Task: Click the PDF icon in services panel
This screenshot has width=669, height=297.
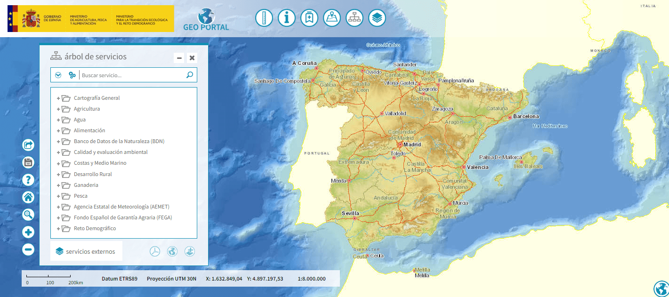Action: click(155, 251)
